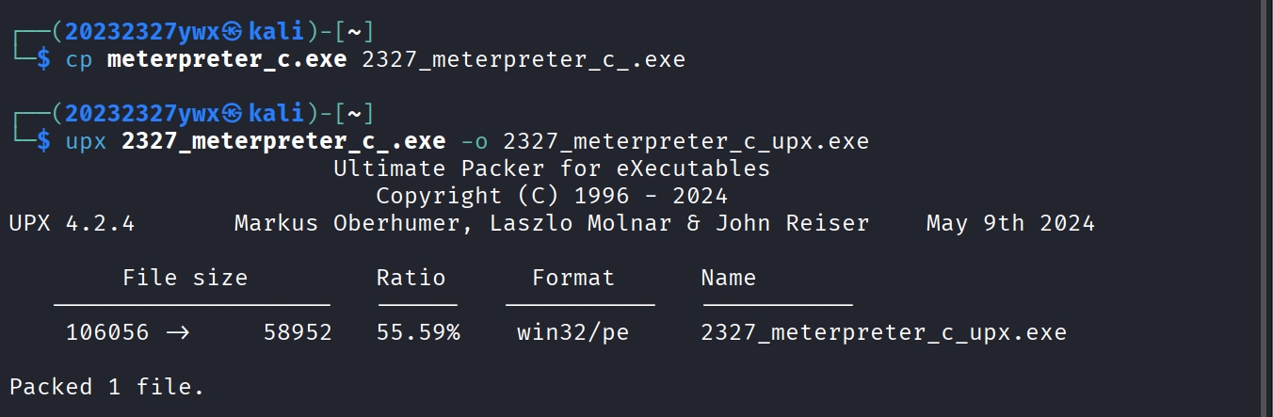Click the Ratio column header

tap(411, 278)
